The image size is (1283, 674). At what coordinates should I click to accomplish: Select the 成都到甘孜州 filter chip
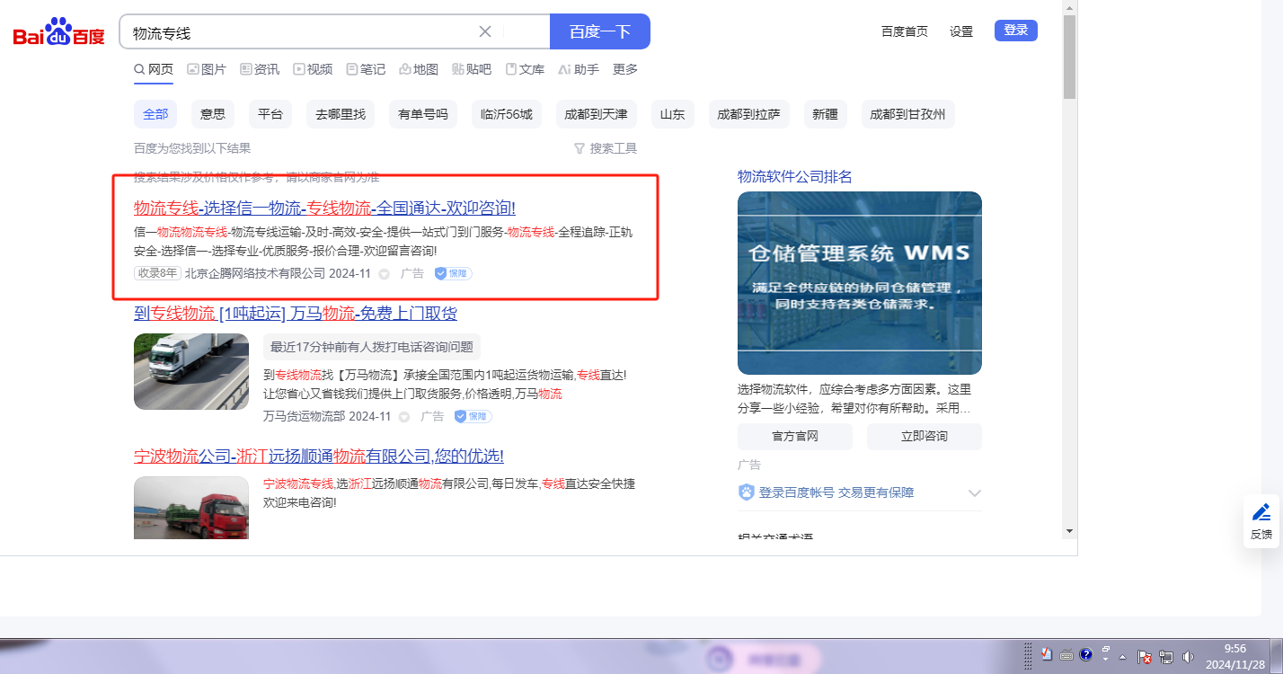point(908,114)
